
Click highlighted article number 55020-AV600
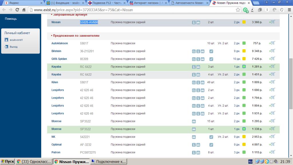point(89,22)
